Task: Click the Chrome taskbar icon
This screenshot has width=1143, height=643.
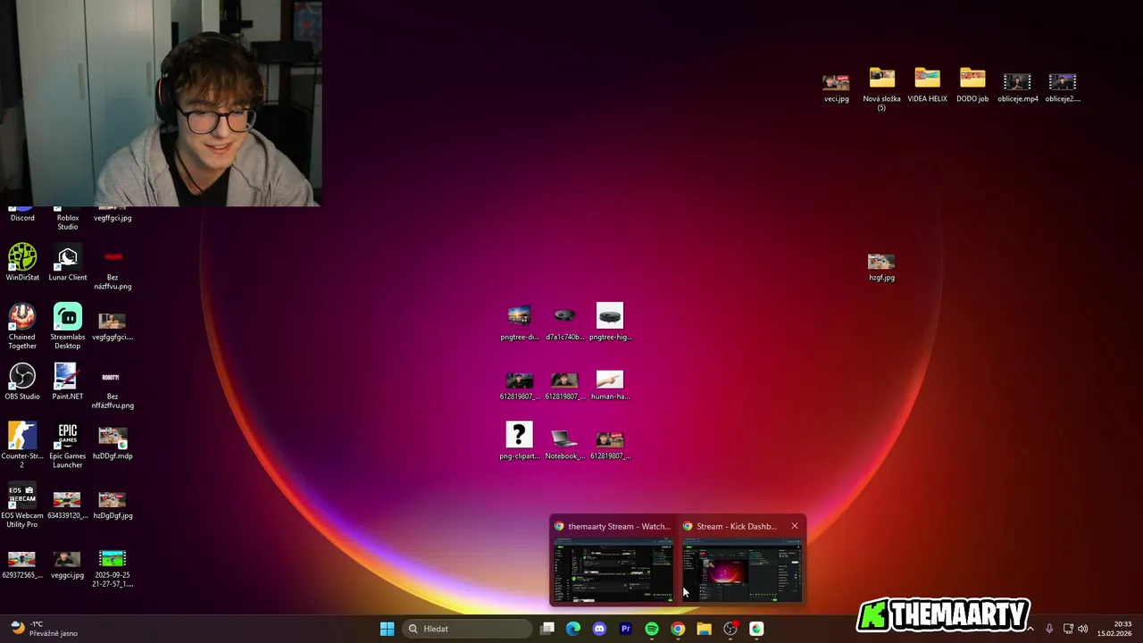Action: coord(678,629)
